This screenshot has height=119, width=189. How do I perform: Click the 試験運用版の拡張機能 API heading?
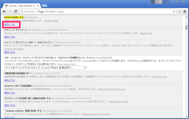(x=17, y=73)
